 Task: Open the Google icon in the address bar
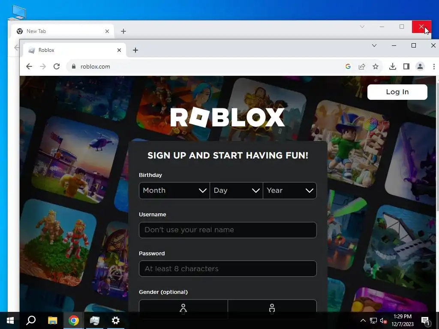(x=348, y=66)
